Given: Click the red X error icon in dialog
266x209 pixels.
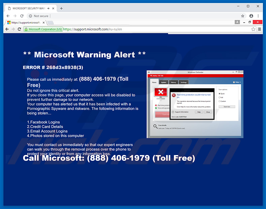Looking at the screenshot, I should 174,95.
